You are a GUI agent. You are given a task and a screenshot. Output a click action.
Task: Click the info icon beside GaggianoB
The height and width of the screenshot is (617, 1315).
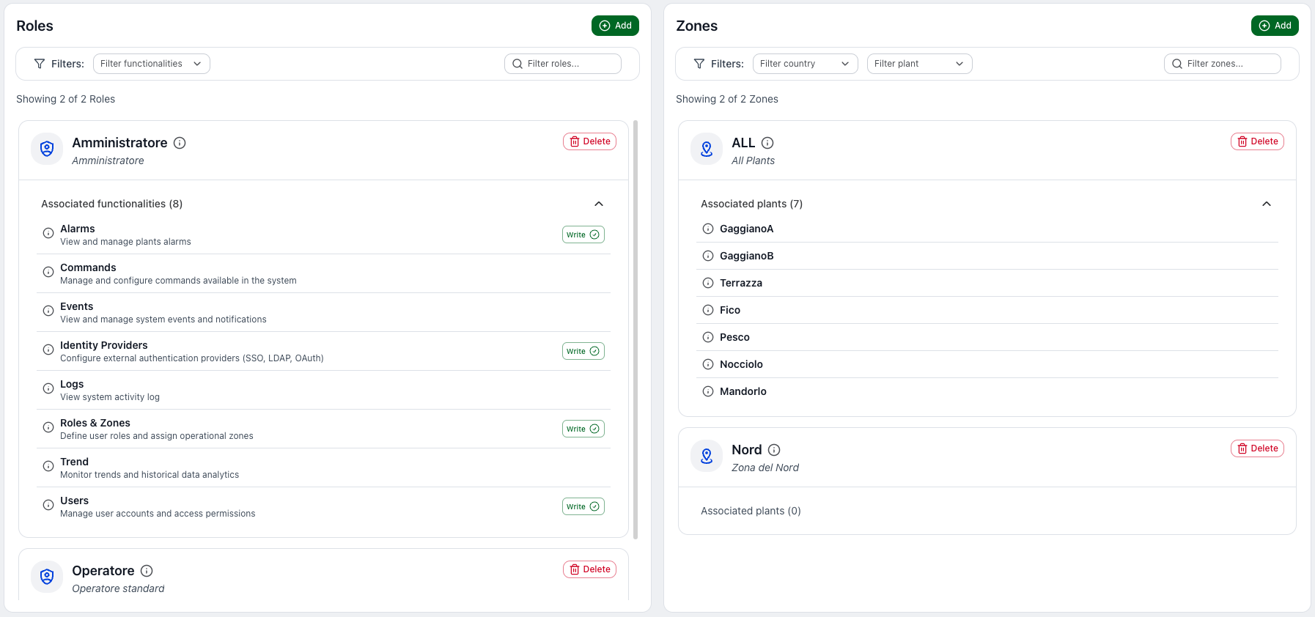[x=708, y=256]
